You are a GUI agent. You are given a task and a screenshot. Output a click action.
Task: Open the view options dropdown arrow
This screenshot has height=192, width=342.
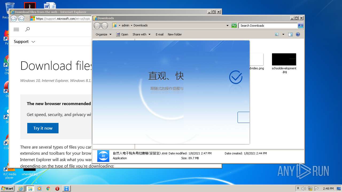click(283, 34)
